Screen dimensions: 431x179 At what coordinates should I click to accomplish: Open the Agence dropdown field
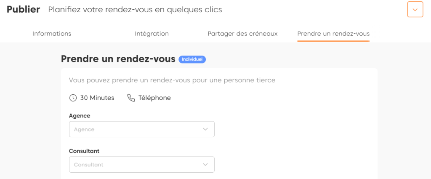(x=135, y=129)
